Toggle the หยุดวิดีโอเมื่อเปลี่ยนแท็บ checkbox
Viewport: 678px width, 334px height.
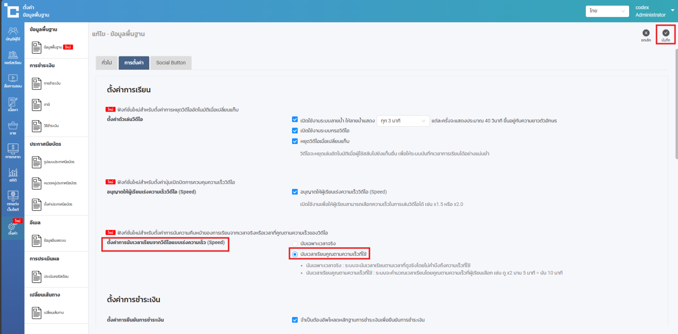[295, 141]
